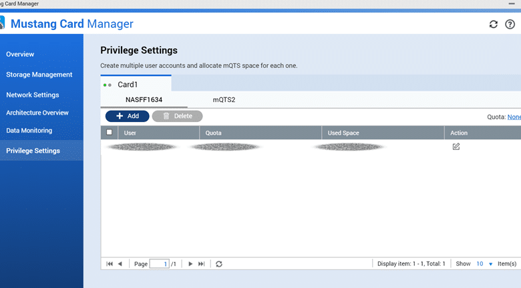Open Storage Management in the sidebar

coord(39,75)
